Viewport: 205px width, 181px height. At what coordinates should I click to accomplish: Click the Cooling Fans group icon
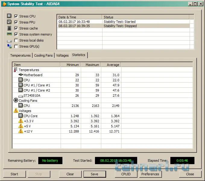point(16,101)
